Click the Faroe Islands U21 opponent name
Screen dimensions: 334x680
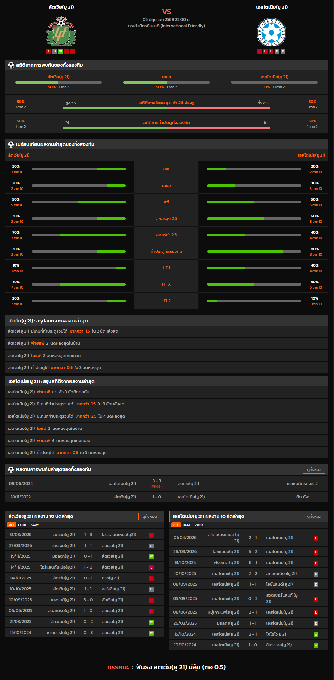click(224, 612)
